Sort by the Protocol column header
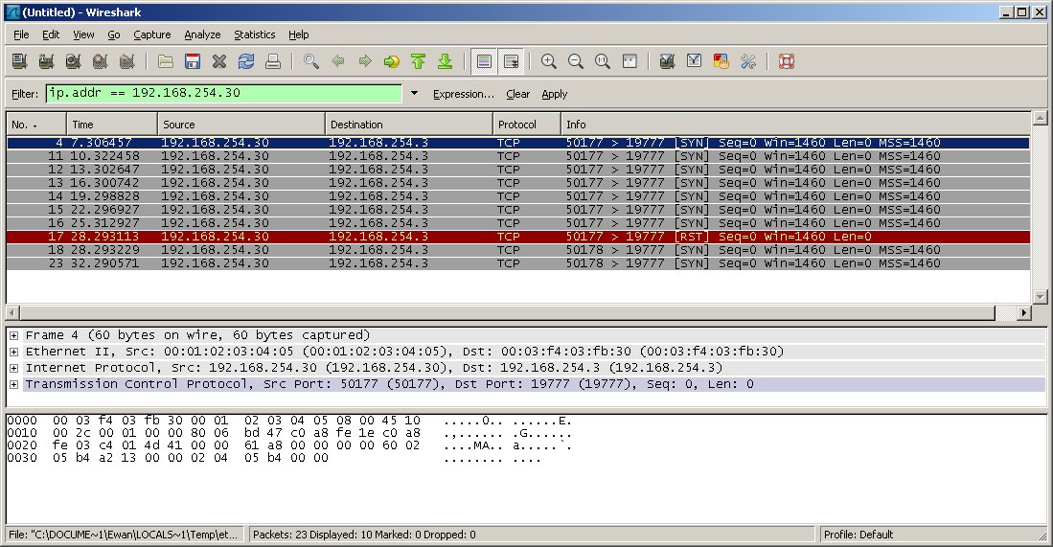 527,125
